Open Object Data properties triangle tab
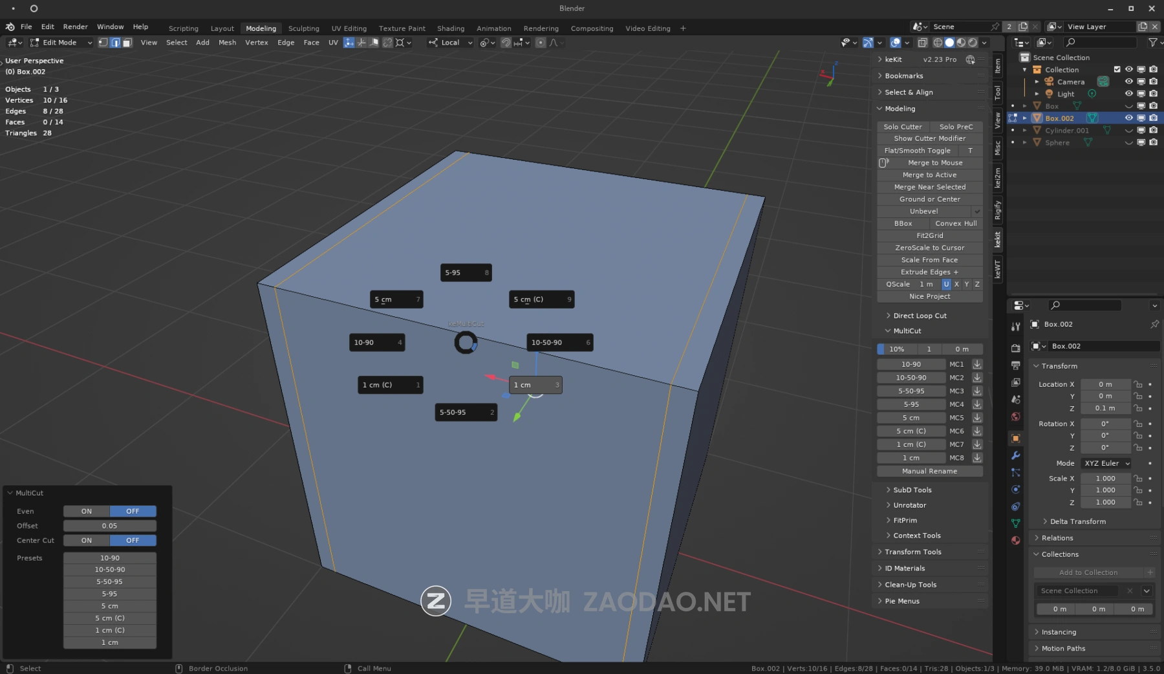Image resolution: width=1164 pixels, height=674 pixels. (1016, 523)
